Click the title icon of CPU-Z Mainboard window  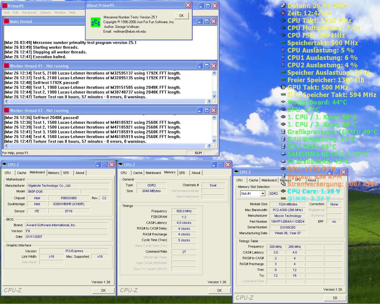pyautogui.click(x=4, y=164)
